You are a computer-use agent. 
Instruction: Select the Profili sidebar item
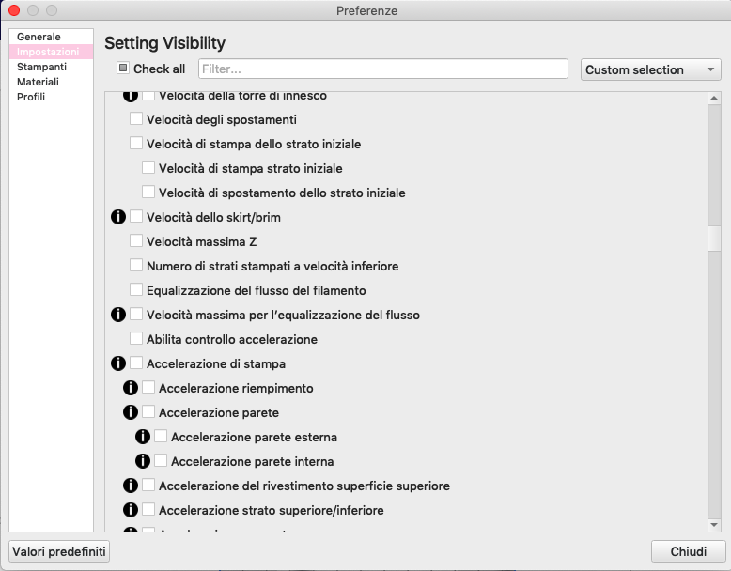[31, 97]
